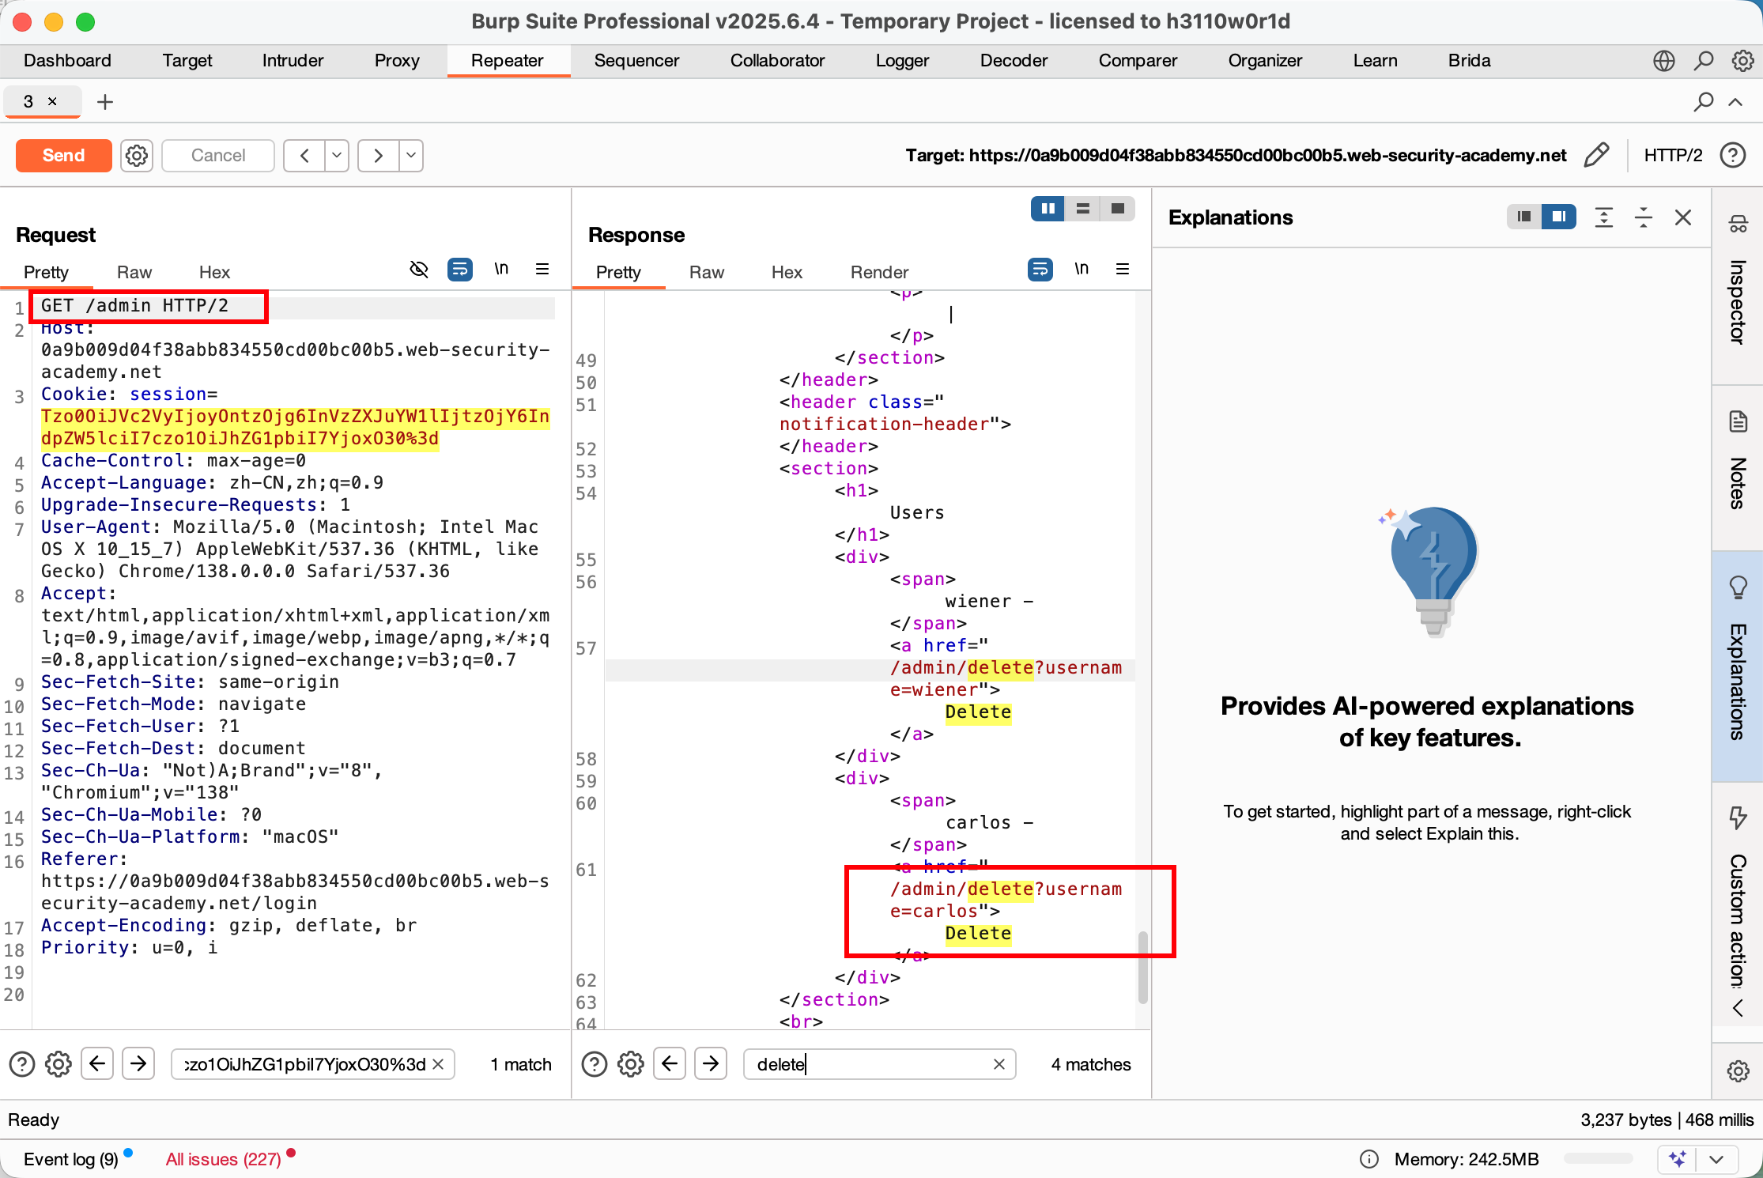Open the response Render tab
Screen dimensions: 1763x1178
[x=879, y=273]
